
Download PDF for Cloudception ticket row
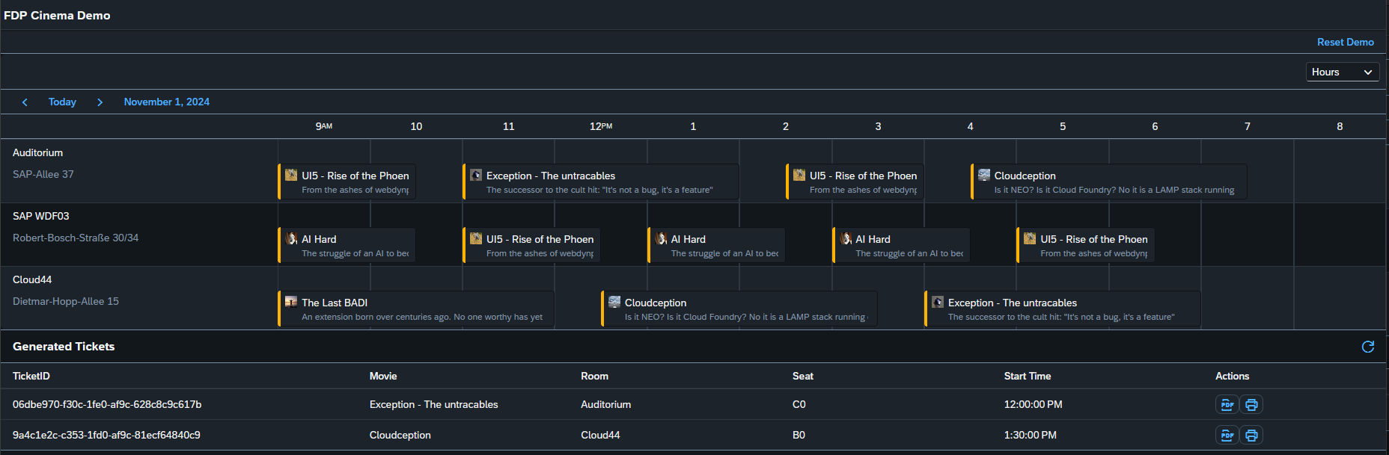1227,435
